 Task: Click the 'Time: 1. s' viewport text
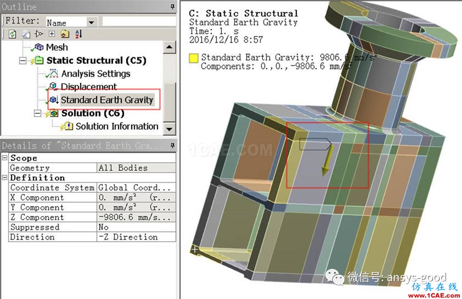pyautogui.click(x=214, y=31)
